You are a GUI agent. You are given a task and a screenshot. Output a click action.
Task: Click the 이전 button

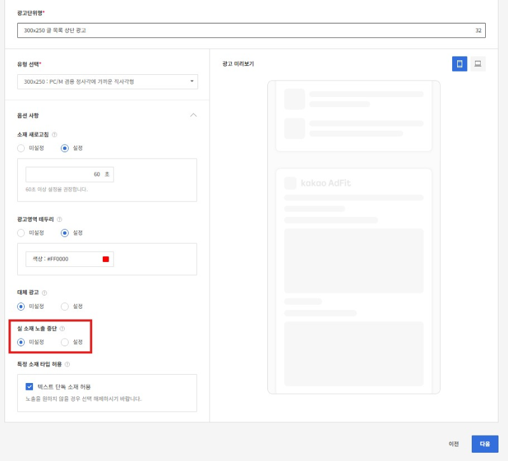[x=453, y=444]
